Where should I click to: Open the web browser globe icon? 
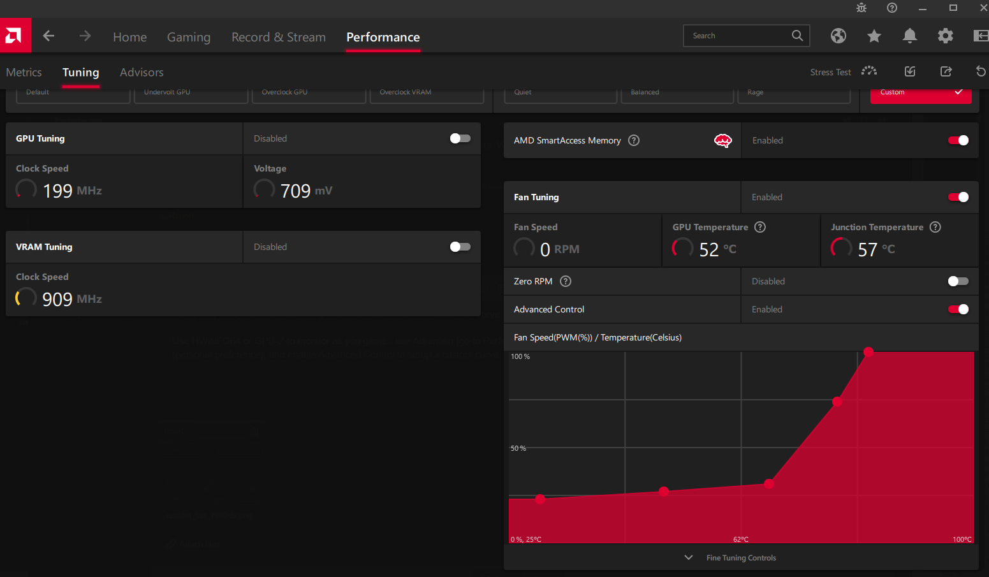coord(838,36)
